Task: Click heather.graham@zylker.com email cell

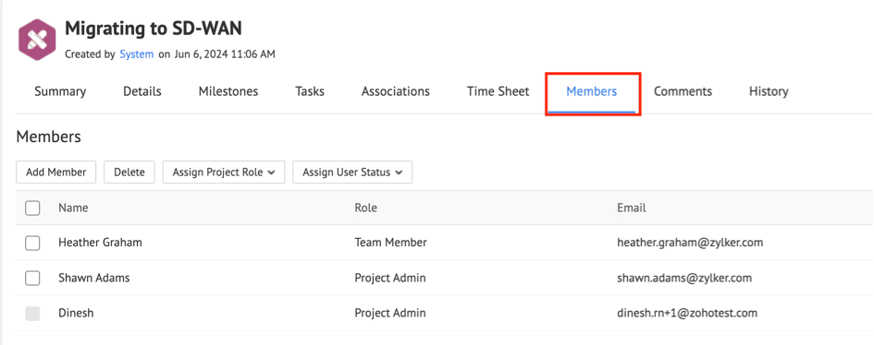Action: [690, 243]
